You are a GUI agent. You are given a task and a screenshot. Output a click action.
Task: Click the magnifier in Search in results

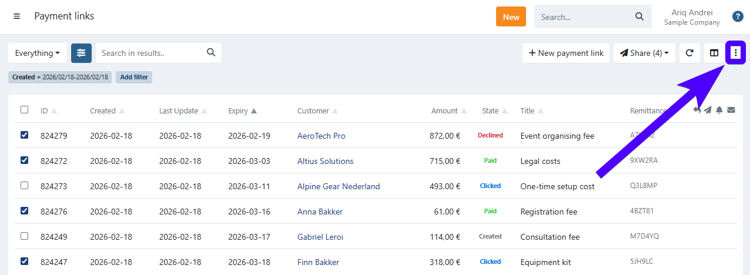point(211,52)
